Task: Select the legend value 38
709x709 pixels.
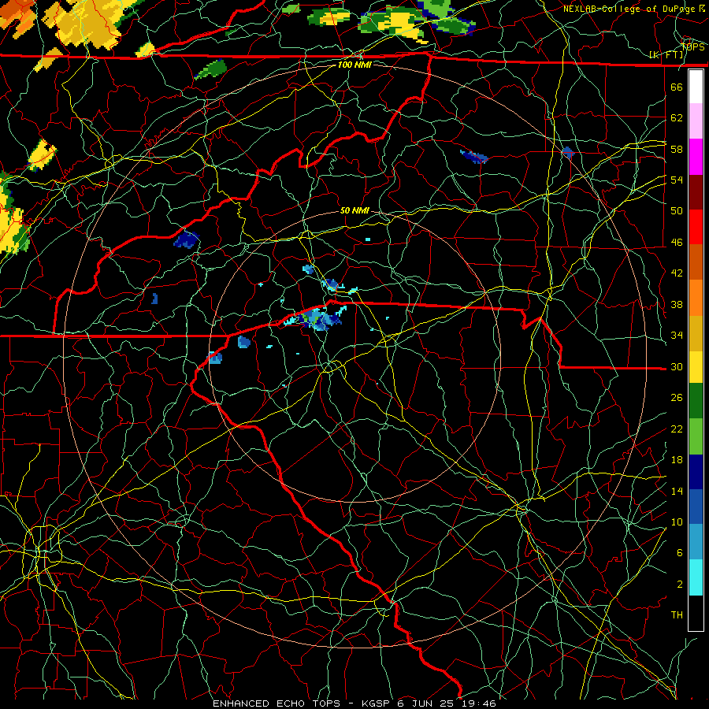Action: click(x=677, y=304)
